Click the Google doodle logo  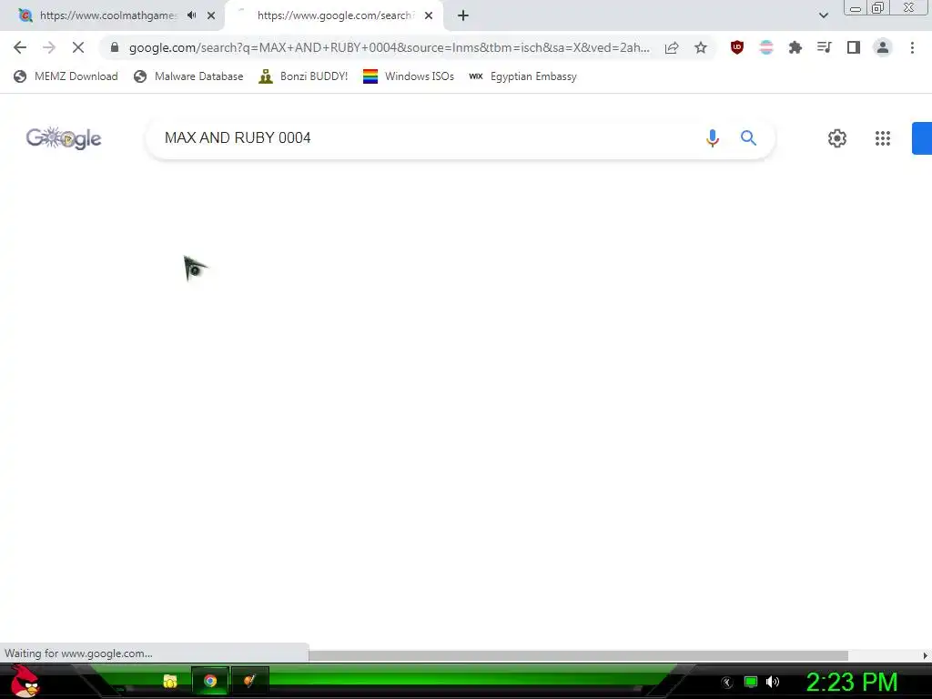pyautogui.click(x=64, y=138)
